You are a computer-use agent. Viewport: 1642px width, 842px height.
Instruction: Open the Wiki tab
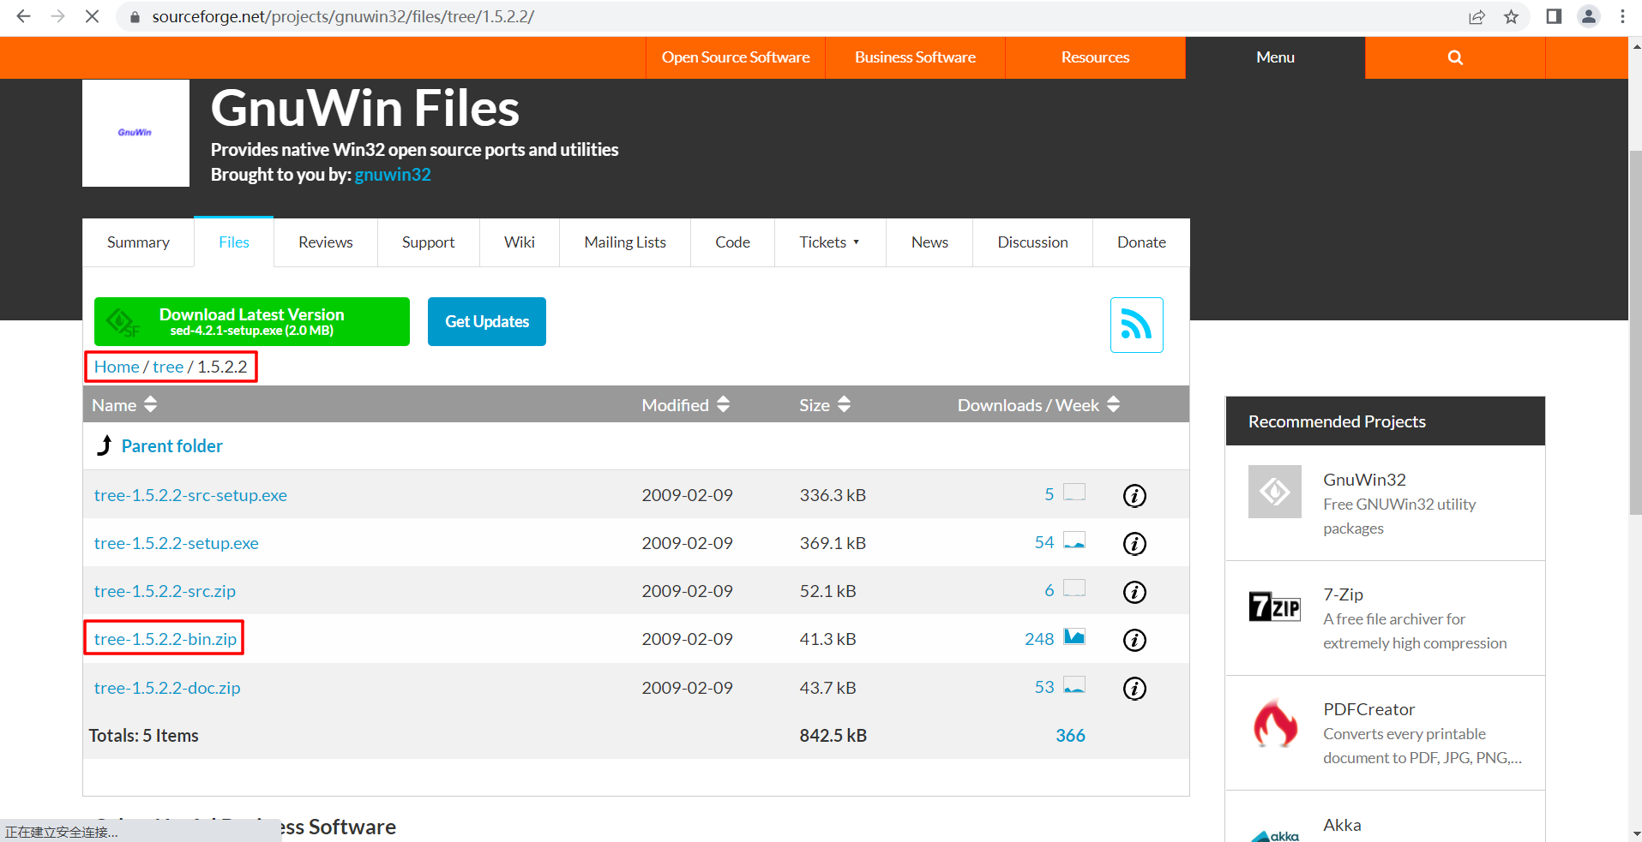[x=520, y=242]
